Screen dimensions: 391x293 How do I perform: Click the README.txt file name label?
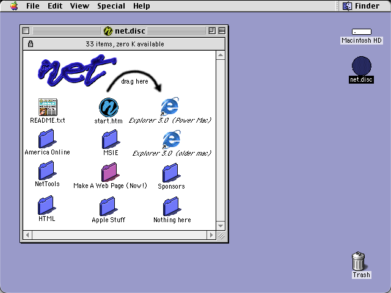click(48, 120)
